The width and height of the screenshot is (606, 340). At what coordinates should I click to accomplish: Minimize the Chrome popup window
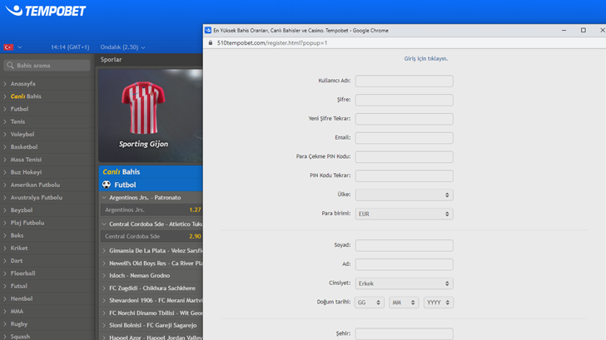point(564,30)
